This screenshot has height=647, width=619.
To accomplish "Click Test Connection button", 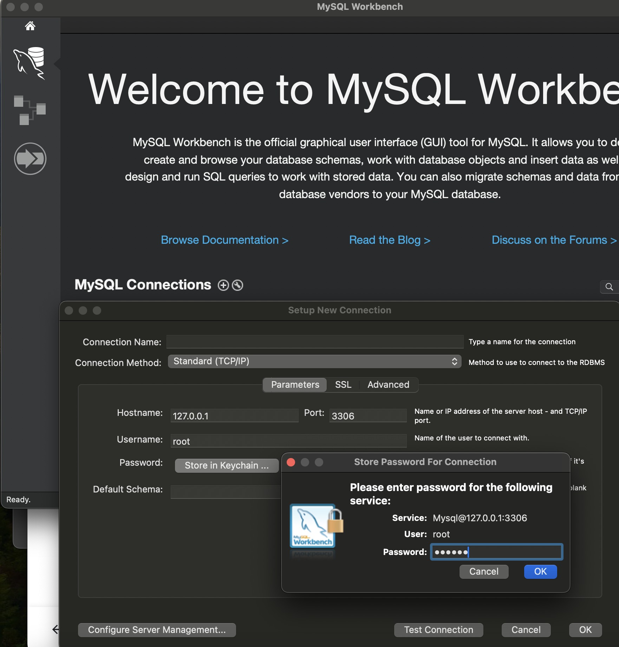I will 438,630.
